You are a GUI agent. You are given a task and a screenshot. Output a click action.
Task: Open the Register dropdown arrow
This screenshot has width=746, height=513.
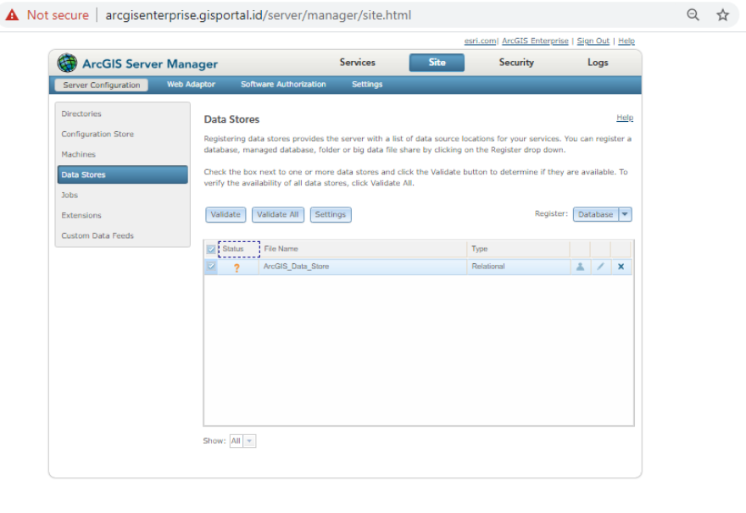tap(625, 214)
